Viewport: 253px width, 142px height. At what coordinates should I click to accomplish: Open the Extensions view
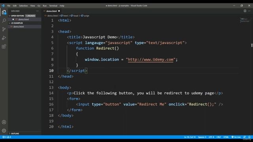point(4,47)
